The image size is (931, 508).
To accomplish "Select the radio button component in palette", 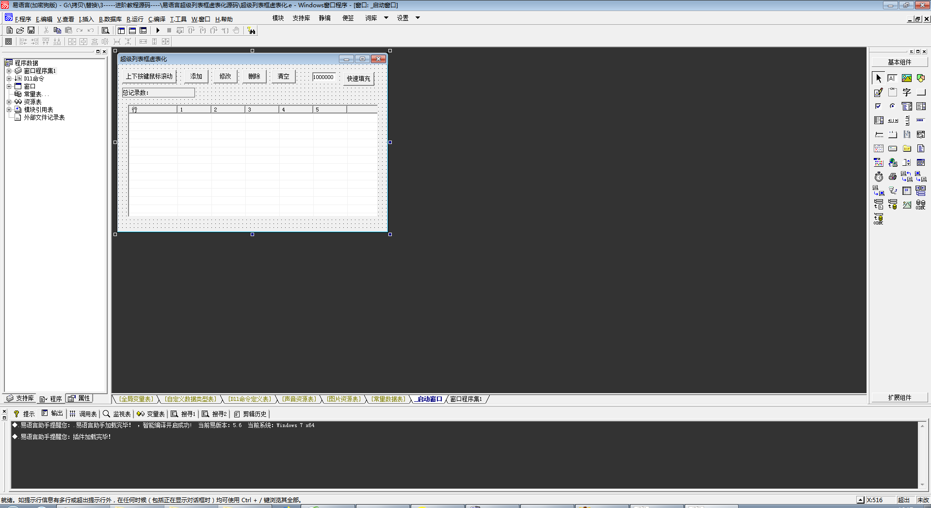I will 892,106.
